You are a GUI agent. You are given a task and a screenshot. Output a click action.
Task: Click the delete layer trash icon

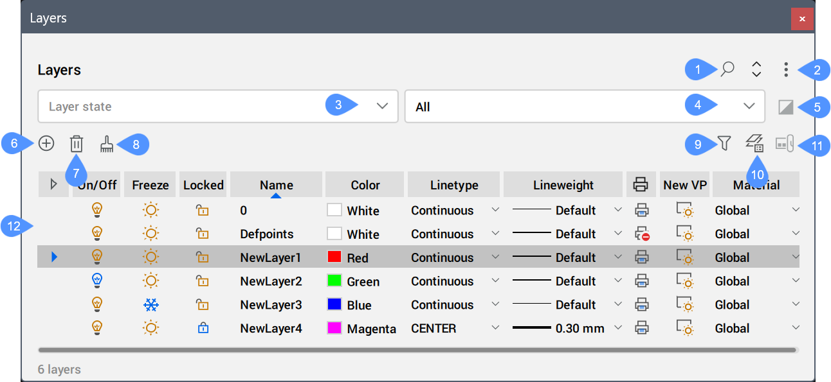(77, 143)
